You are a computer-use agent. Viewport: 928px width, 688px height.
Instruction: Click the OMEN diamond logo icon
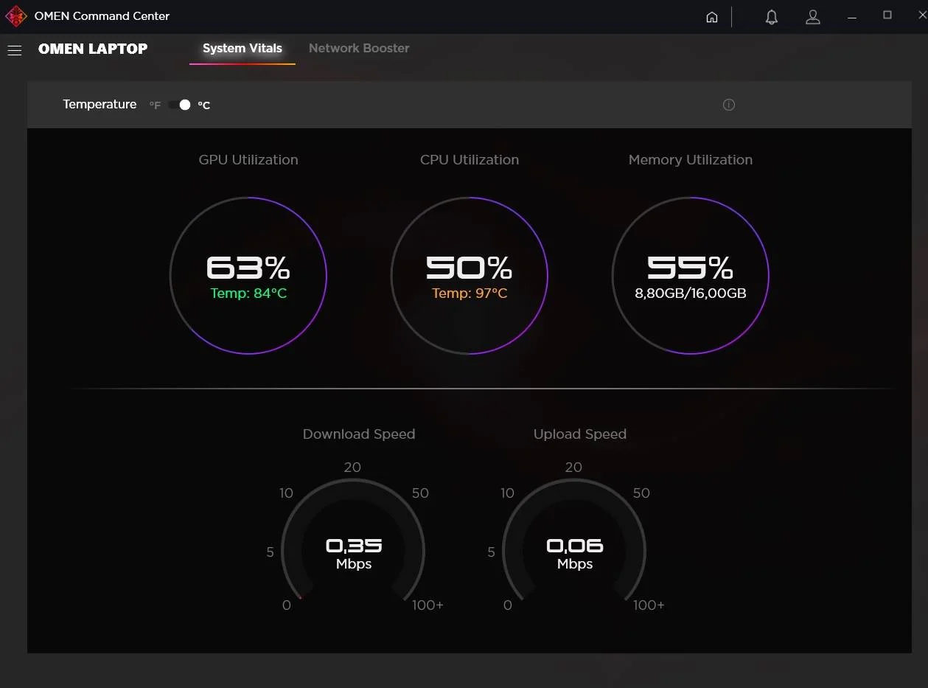click(16, 16)
